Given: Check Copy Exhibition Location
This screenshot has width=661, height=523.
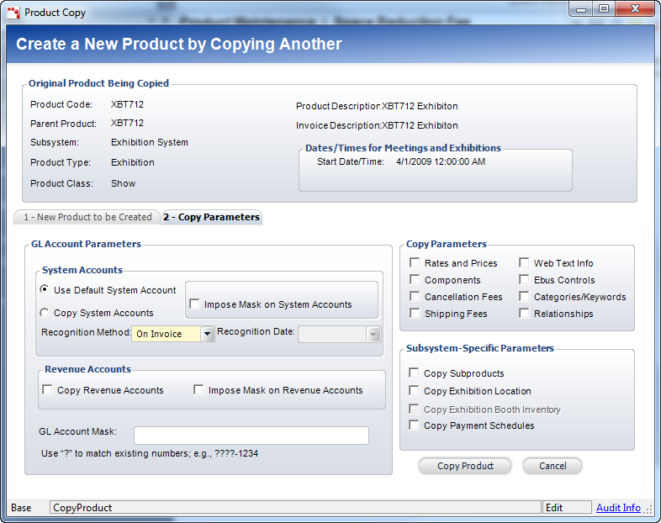Looking at the screenshot, I should 414,391.
